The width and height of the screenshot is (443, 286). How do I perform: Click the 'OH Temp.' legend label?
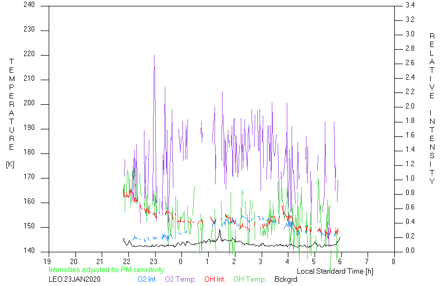pyautogui.click(x=249, y=280)
